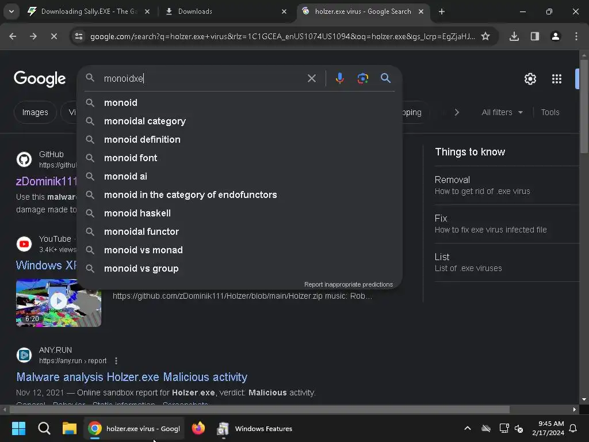589x442 pixels.
Task: Select suggestion 'monoidal category'
Action: pyautogui.click(x=239, y=121)
